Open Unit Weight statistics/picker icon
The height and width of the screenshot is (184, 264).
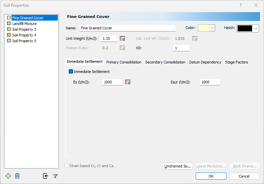(x=123, y=38)
